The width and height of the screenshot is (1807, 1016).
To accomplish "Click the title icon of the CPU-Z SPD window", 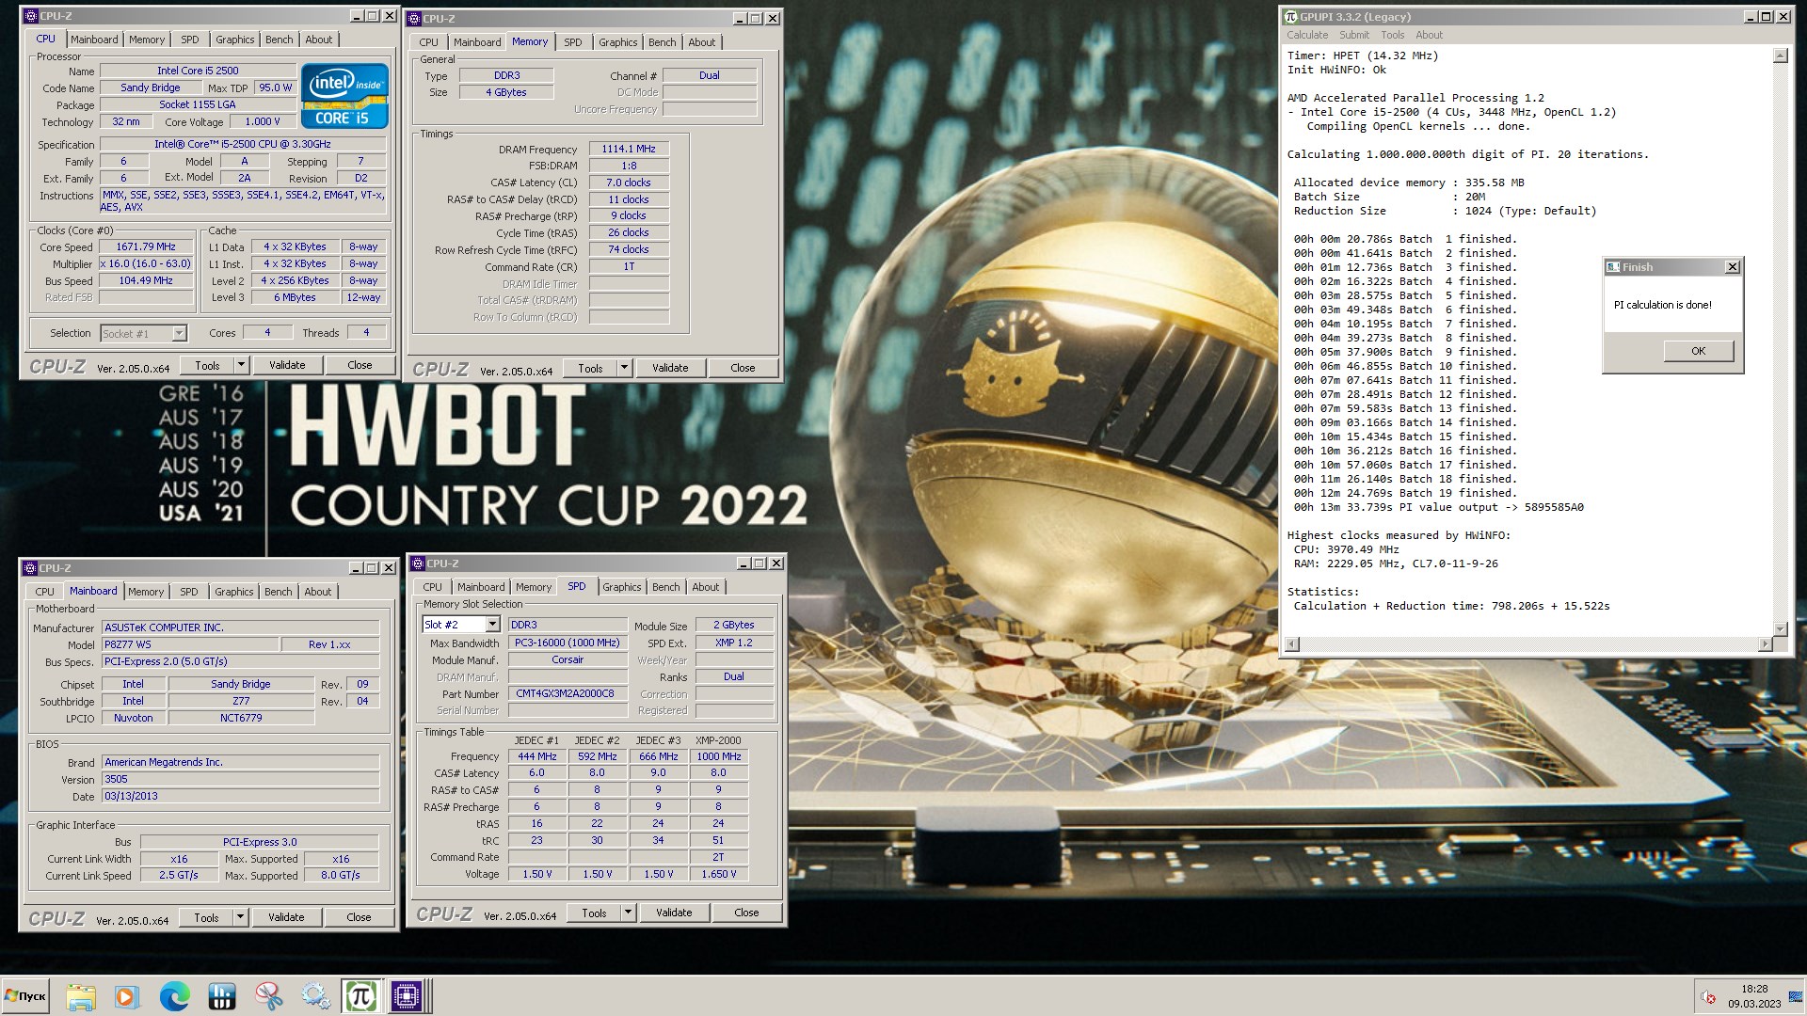I will coord(418,564).
